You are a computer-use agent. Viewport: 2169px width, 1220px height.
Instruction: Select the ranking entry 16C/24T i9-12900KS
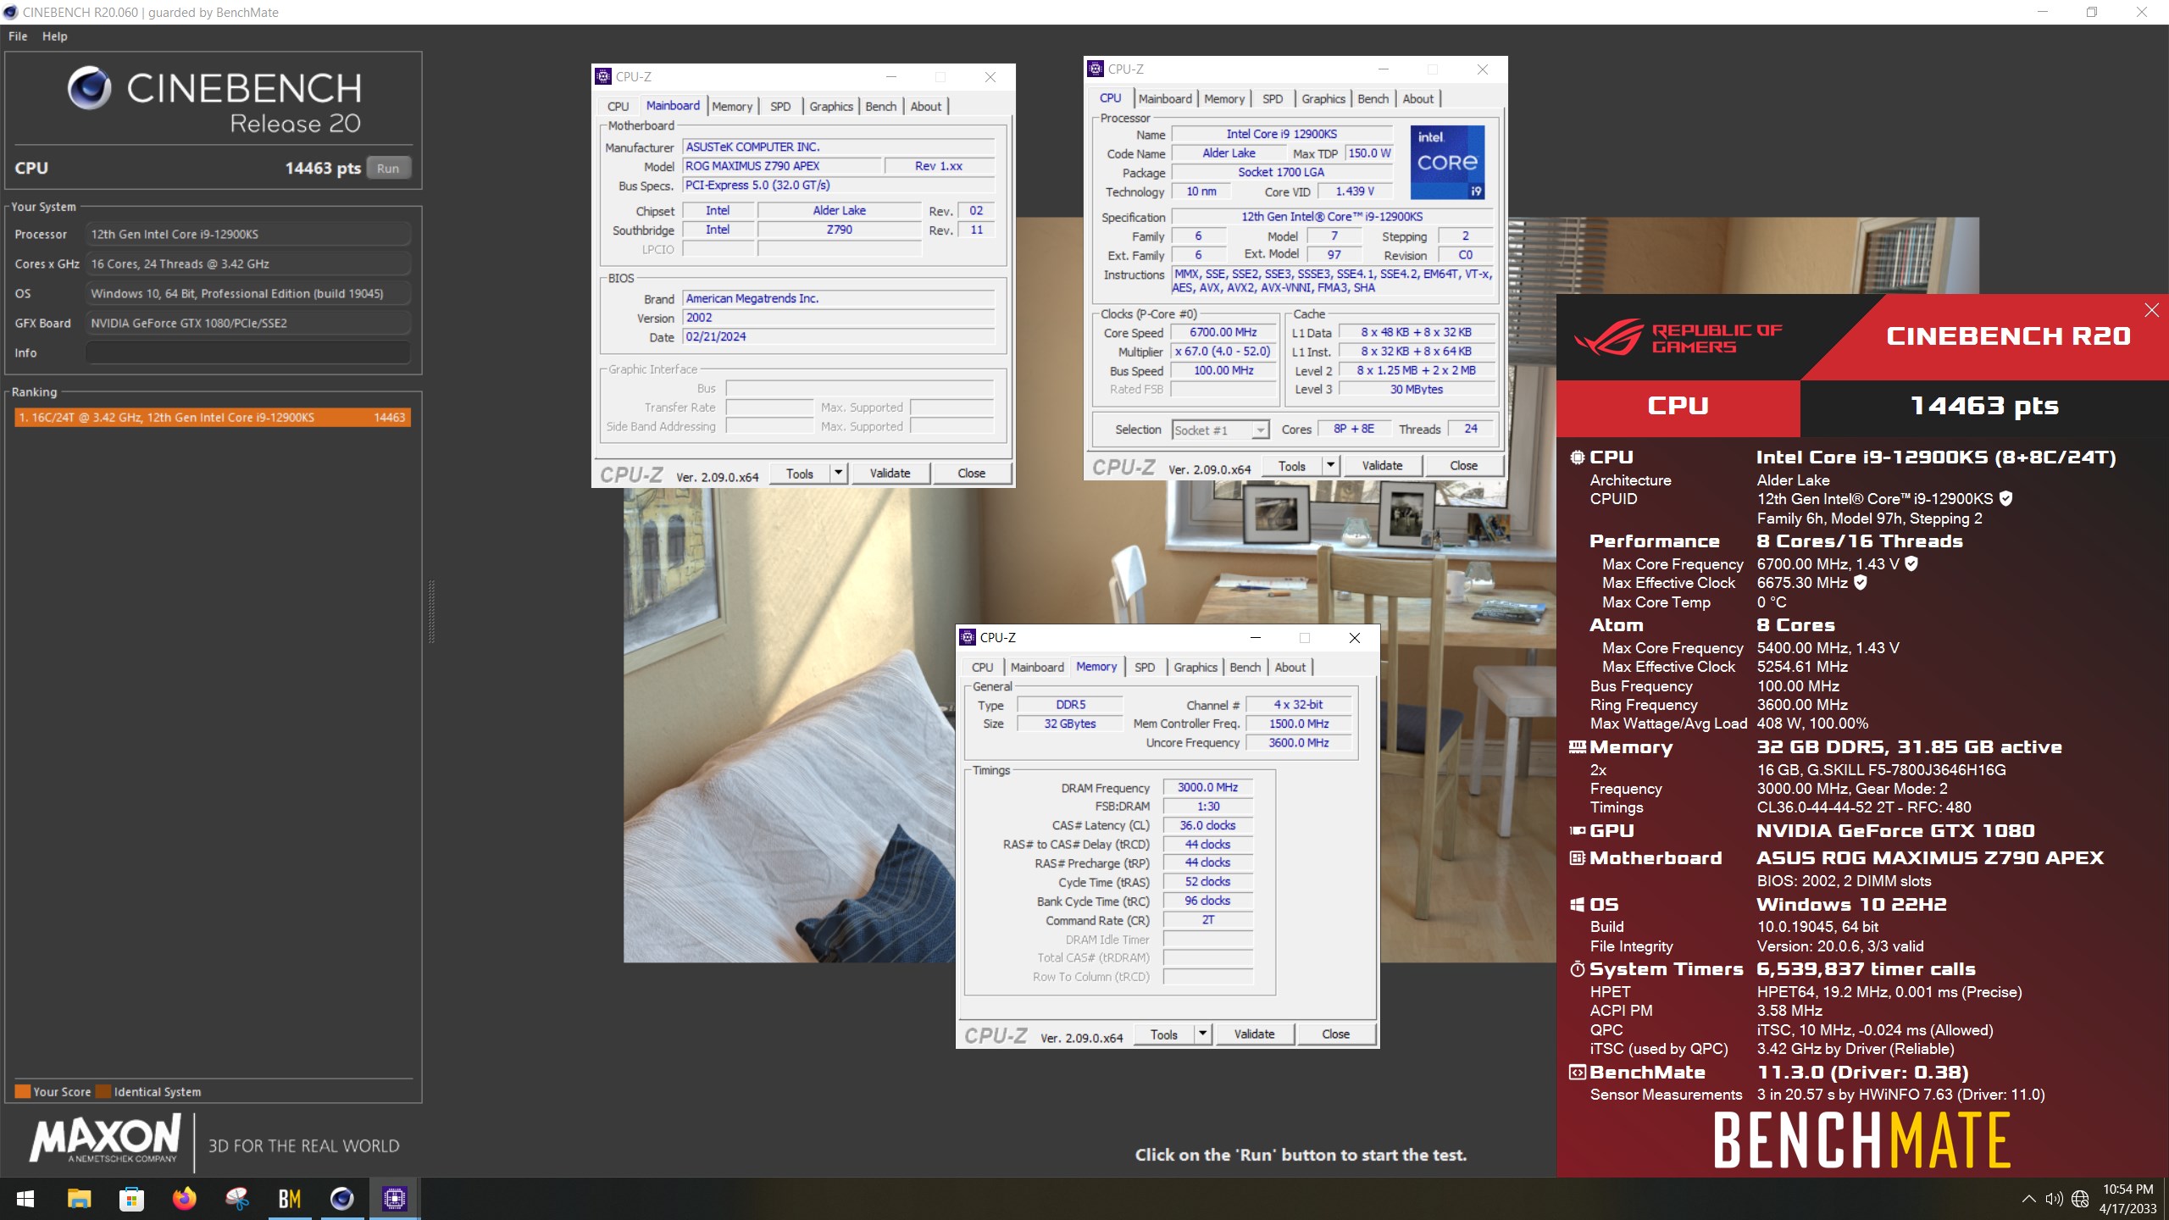point(213,418)
